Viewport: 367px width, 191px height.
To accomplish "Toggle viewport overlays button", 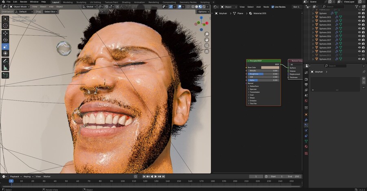I will [179, 7].
